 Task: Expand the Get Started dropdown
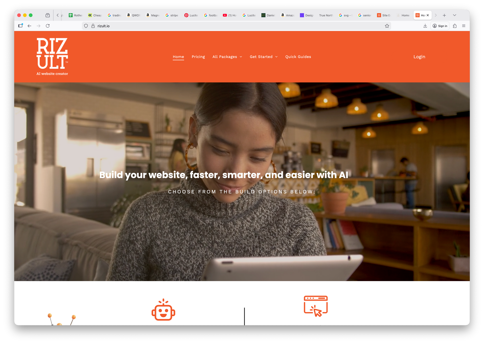[x=263, y=57]
